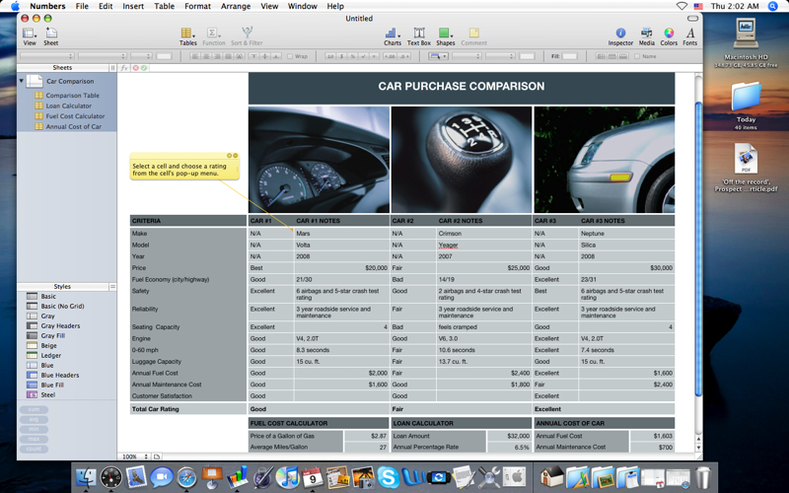The height and width of the screenshot is (493, 789).
Task: Open the View toolbar menu
Action: click(x=29, y=35)
